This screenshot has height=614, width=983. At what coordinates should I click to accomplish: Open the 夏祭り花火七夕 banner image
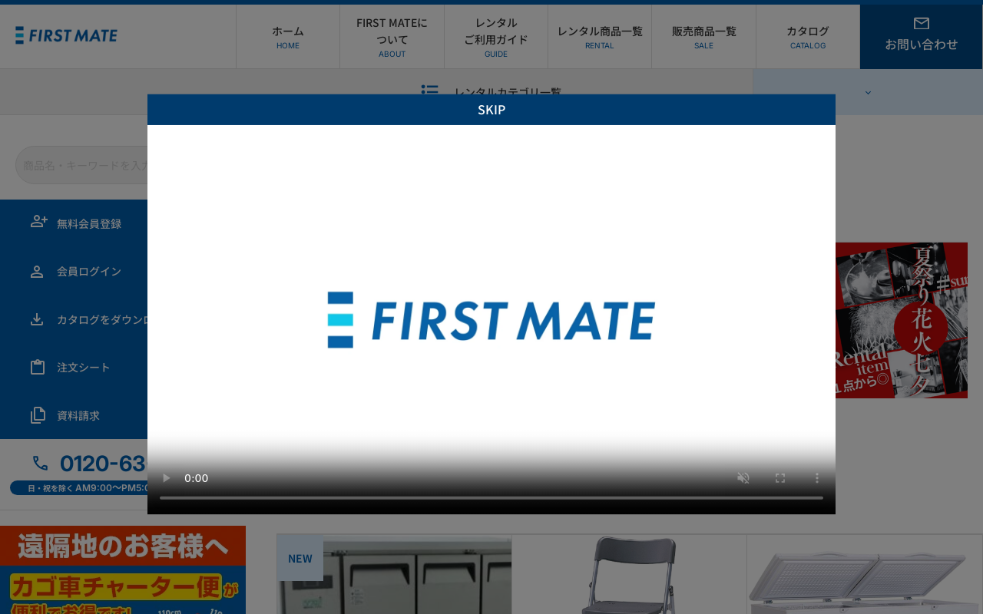(x=902, y=320)
